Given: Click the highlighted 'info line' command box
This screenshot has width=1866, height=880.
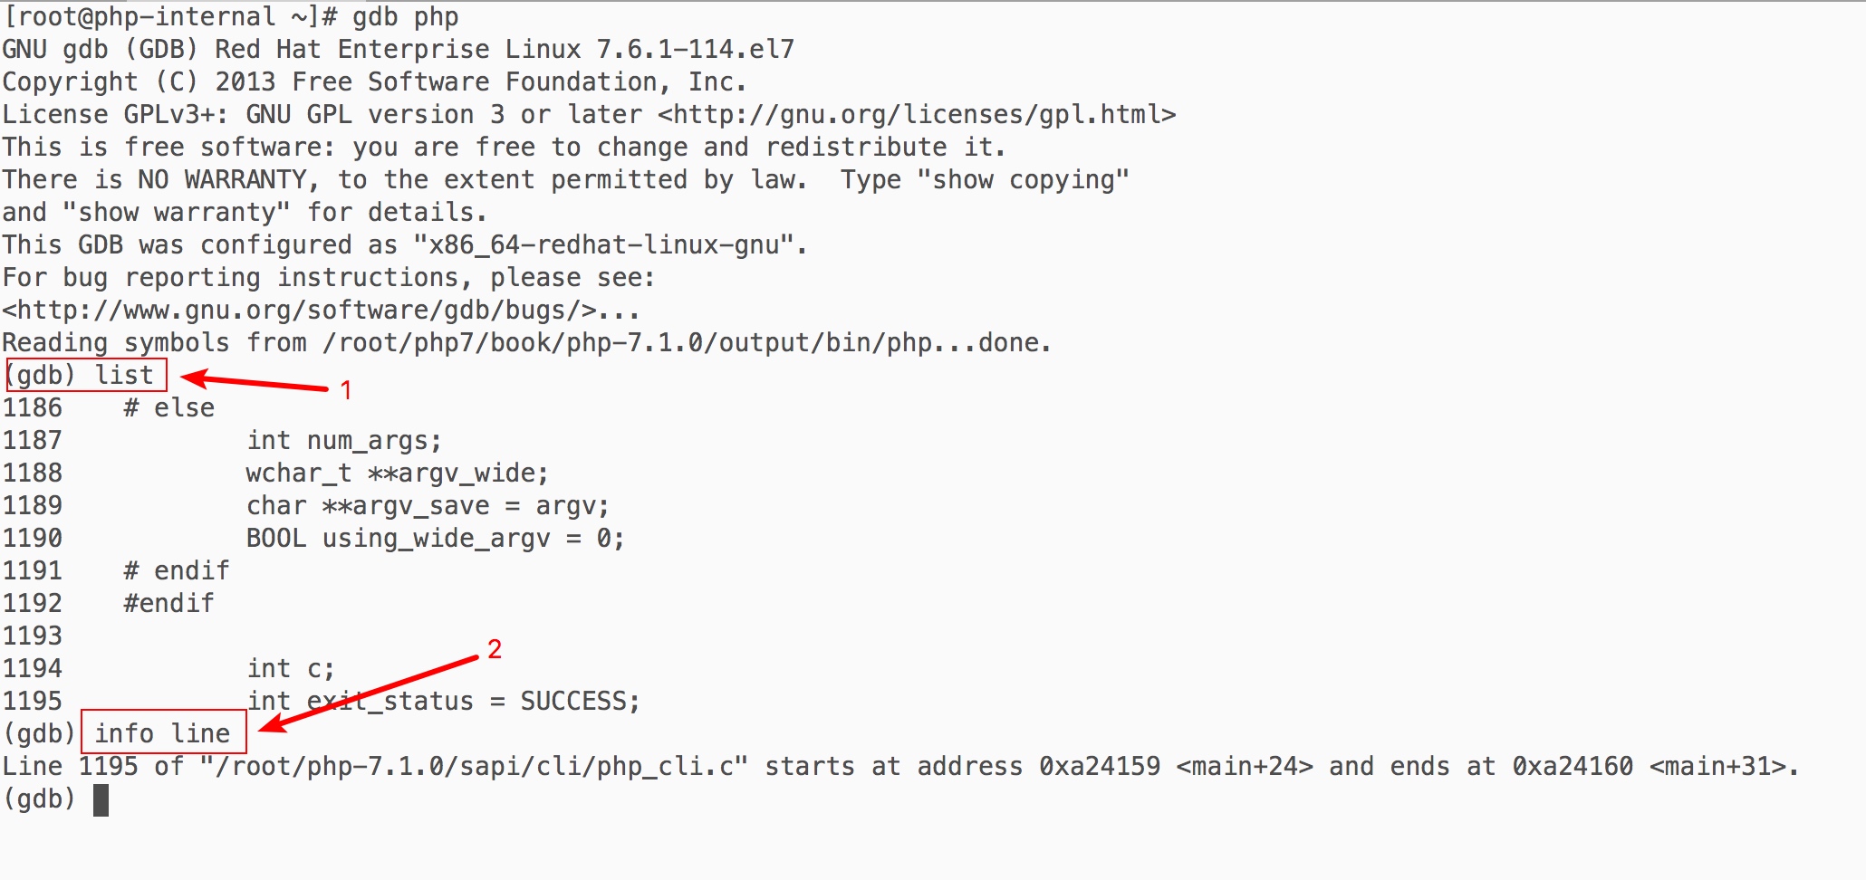Looking at the screenshot, I should (x=163, y=732).
